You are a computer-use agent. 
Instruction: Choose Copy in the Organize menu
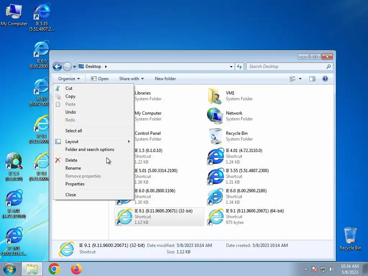(93, 96)
